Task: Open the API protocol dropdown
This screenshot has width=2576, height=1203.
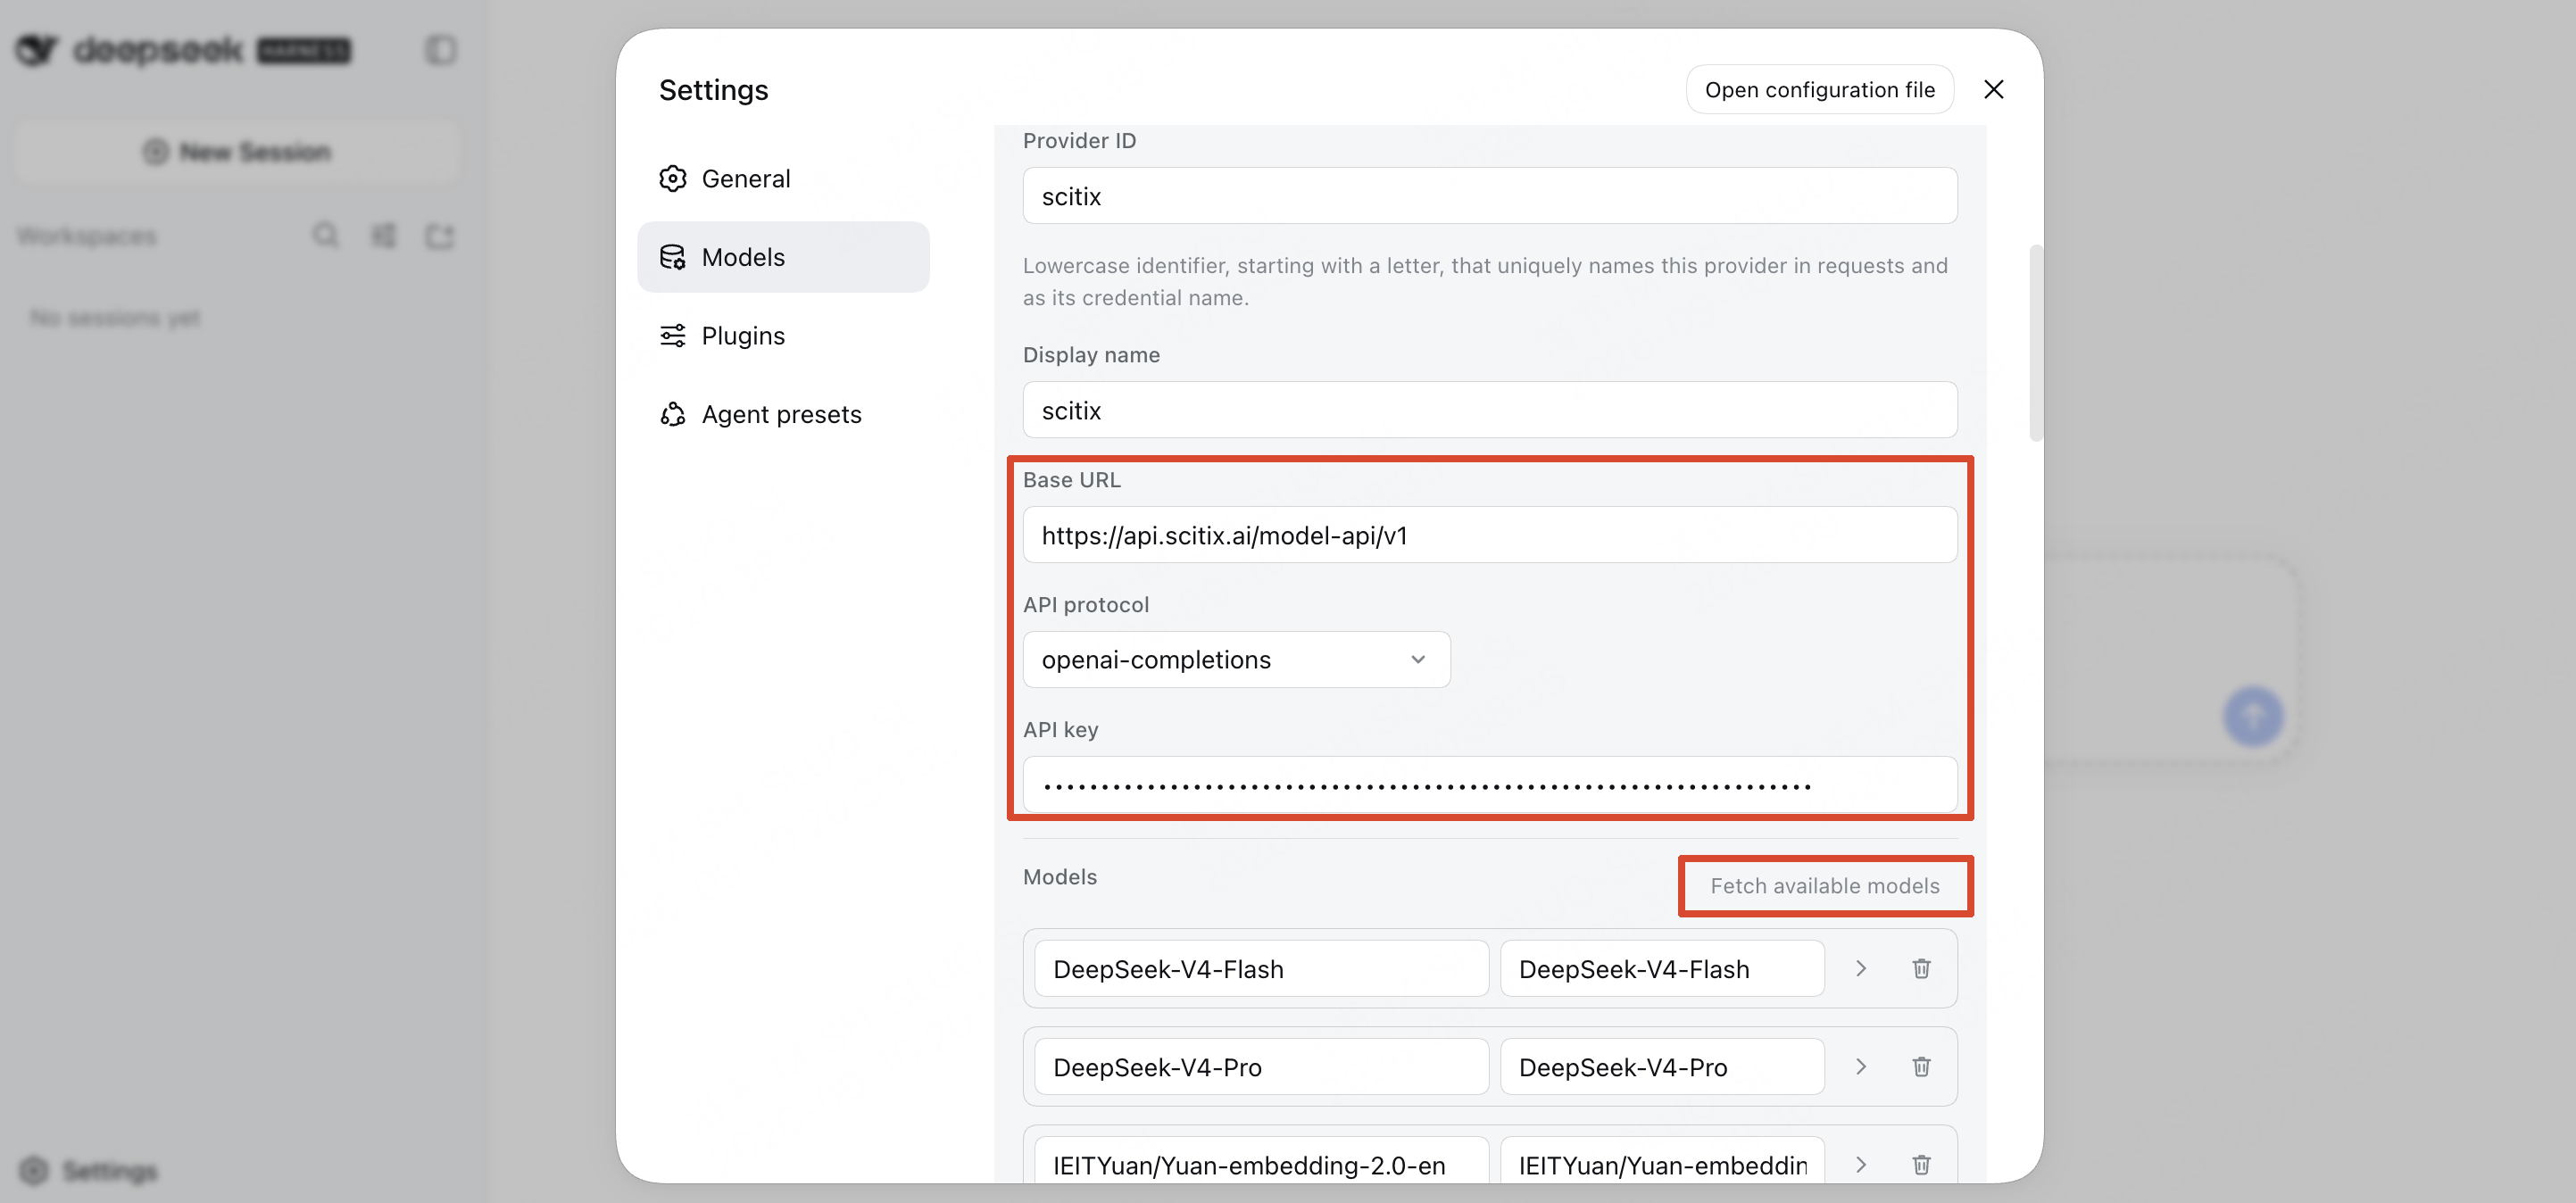Action: click(x=1236, y=660)
